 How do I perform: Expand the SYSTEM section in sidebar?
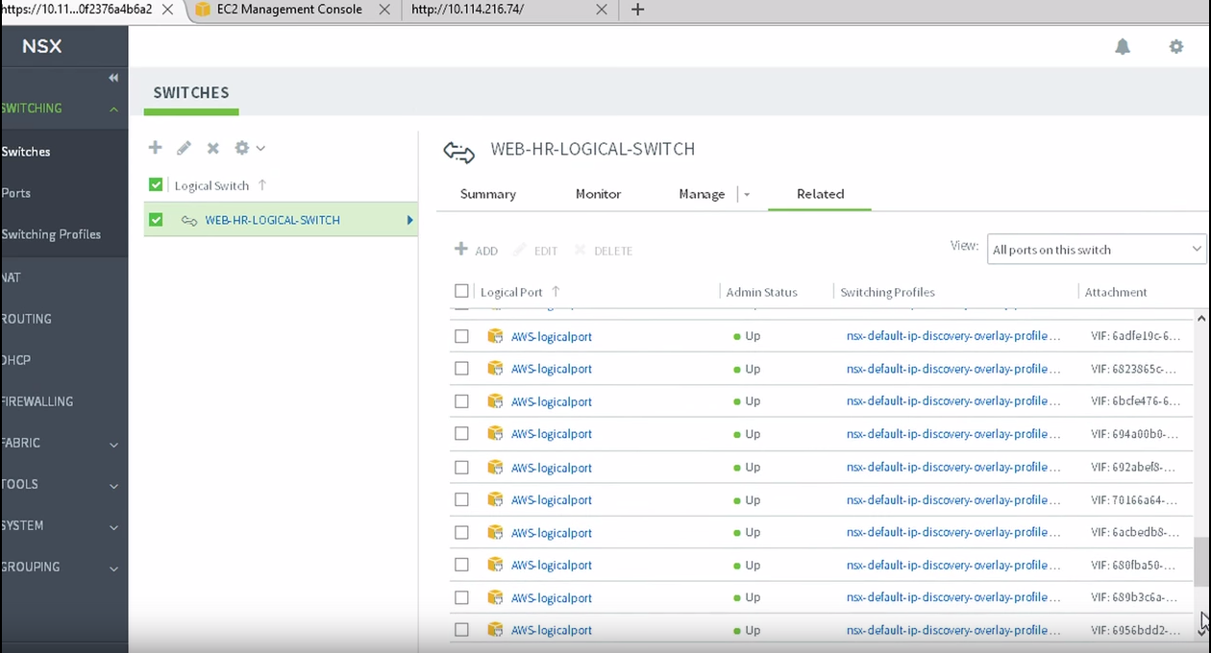click(113, 527)
